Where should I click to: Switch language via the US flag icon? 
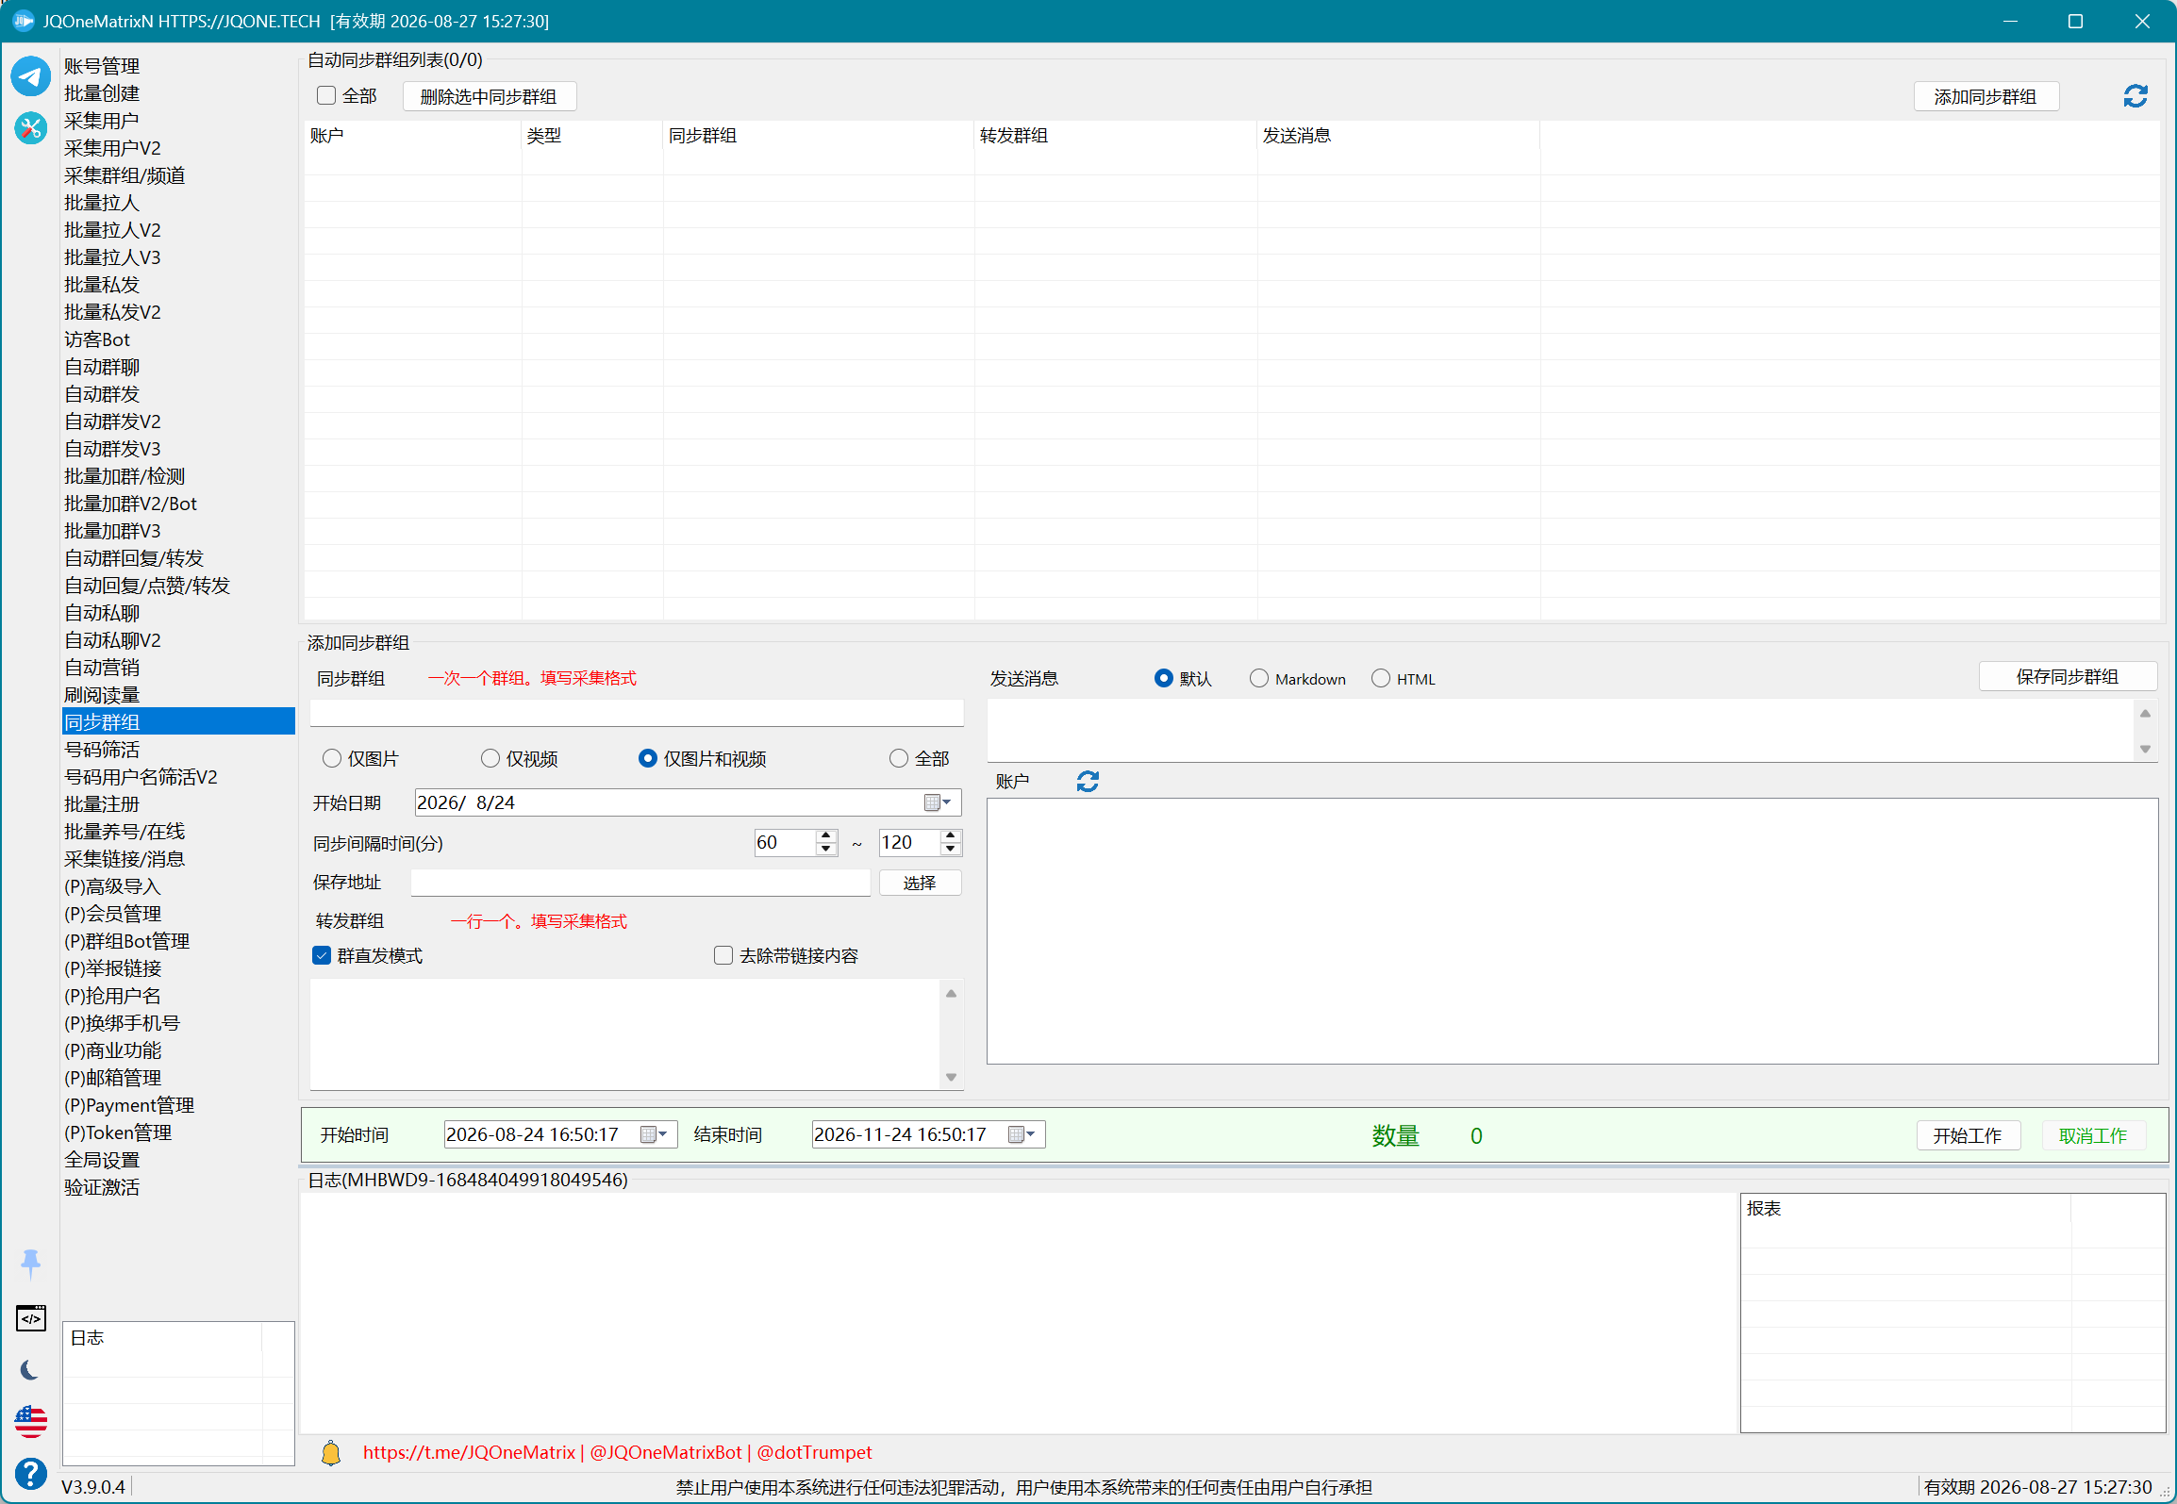[30, 1421]
